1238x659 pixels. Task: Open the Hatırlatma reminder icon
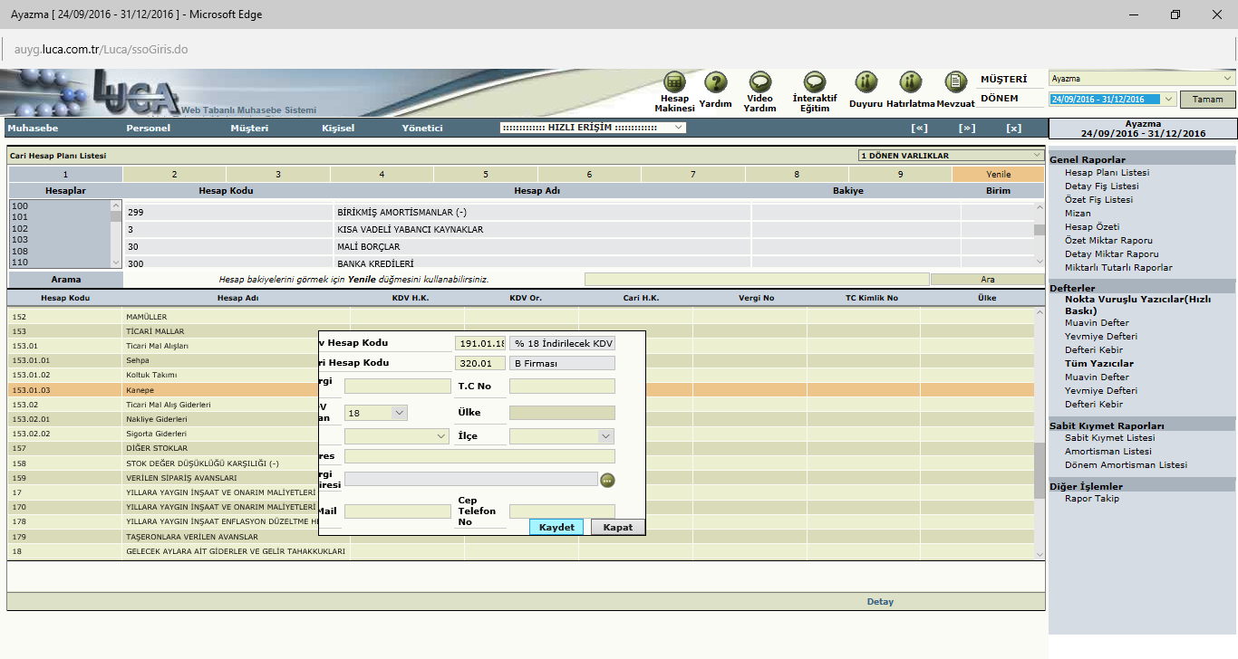910,82
